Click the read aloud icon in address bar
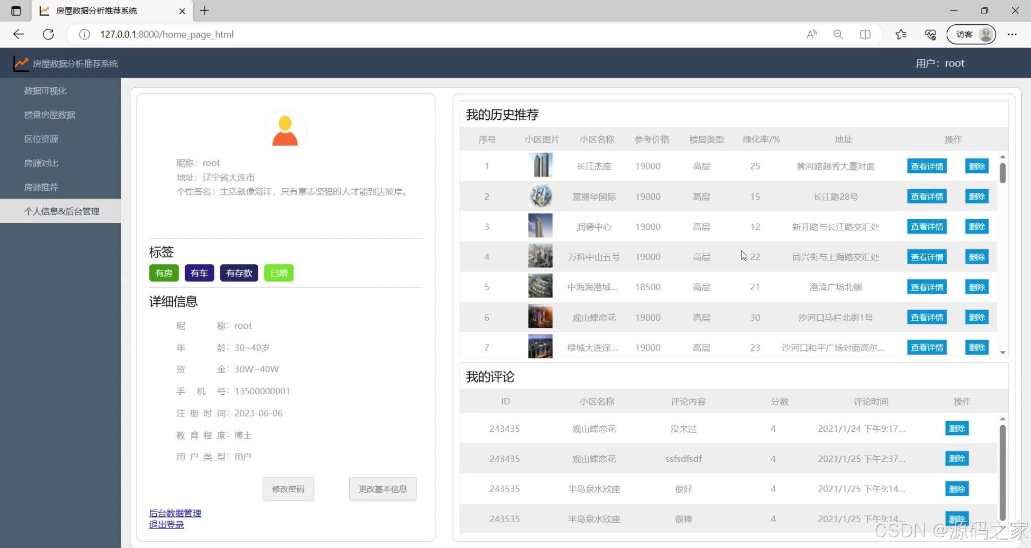This screenshot has height=548, width=1031. tap(811, 34)
